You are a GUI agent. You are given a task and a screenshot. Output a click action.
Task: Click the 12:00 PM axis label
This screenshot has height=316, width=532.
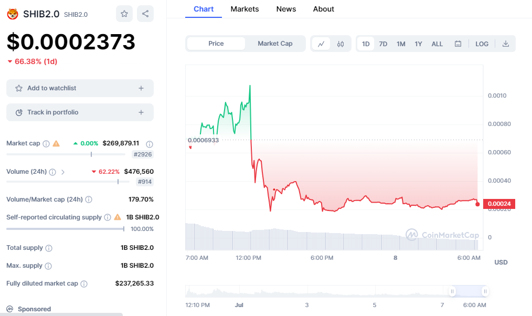click(x=248, y=258)
